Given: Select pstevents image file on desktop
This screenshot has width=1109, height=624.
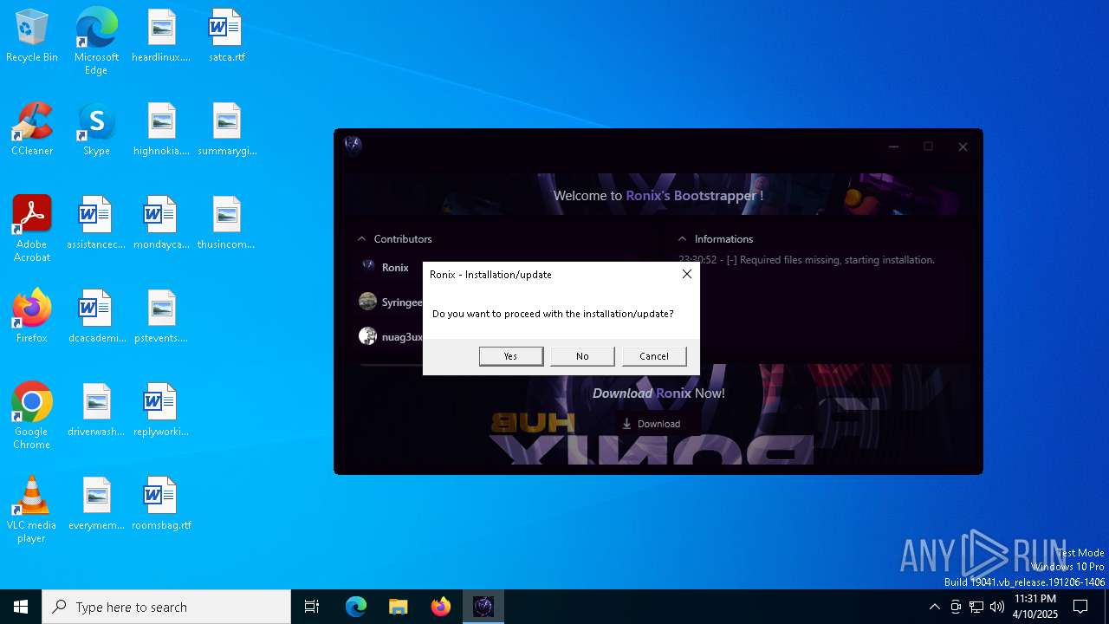Looking at the screenshot, I should [x=161, y=317].
